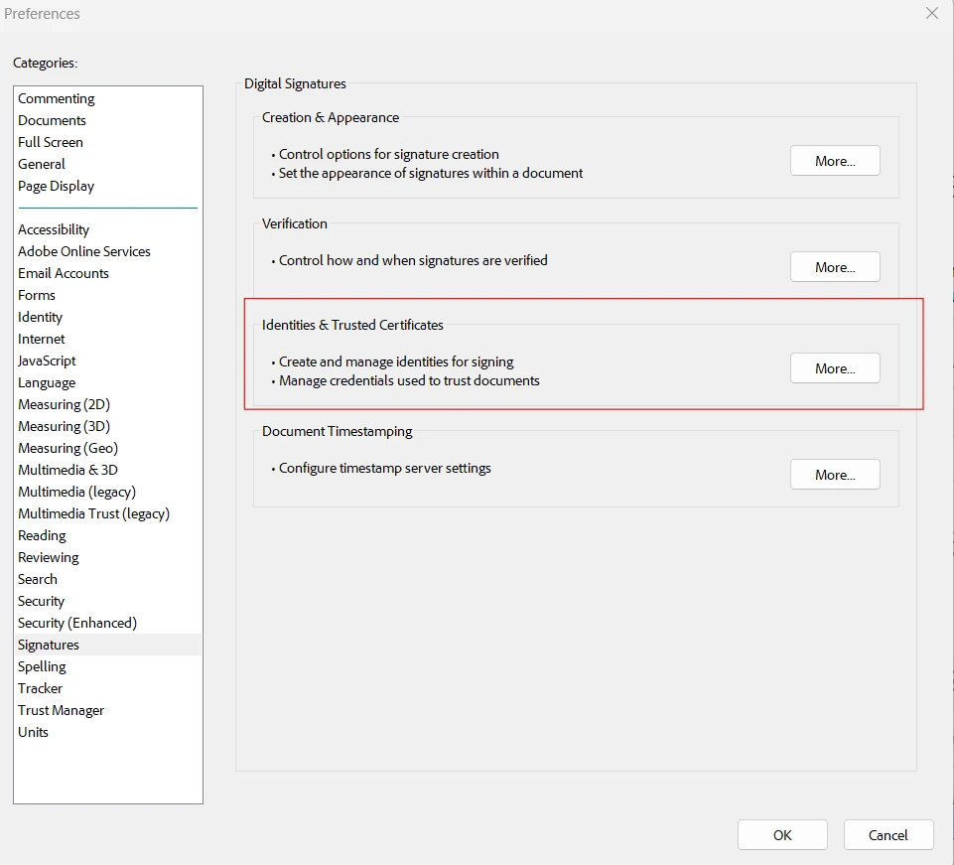Select Commenting category

57,98
